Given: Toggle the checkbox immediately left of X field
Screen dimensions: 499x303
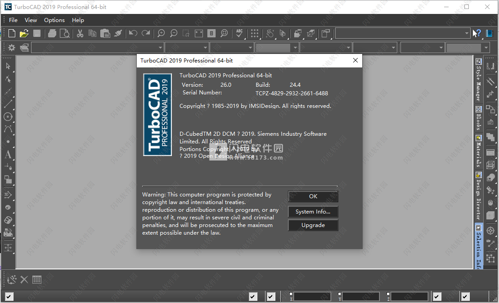Looking at the screenshot, I should tap(271, 297).
